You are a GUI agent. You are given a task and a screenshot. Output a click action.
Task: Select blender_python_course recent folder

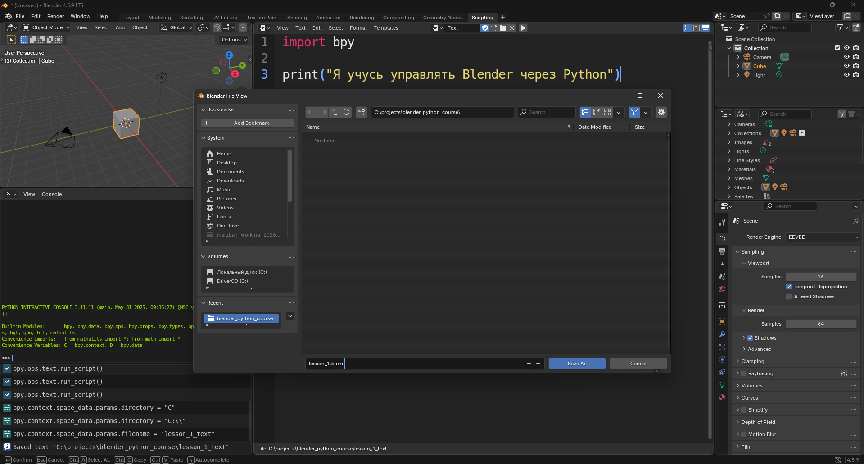pos(241,318)
